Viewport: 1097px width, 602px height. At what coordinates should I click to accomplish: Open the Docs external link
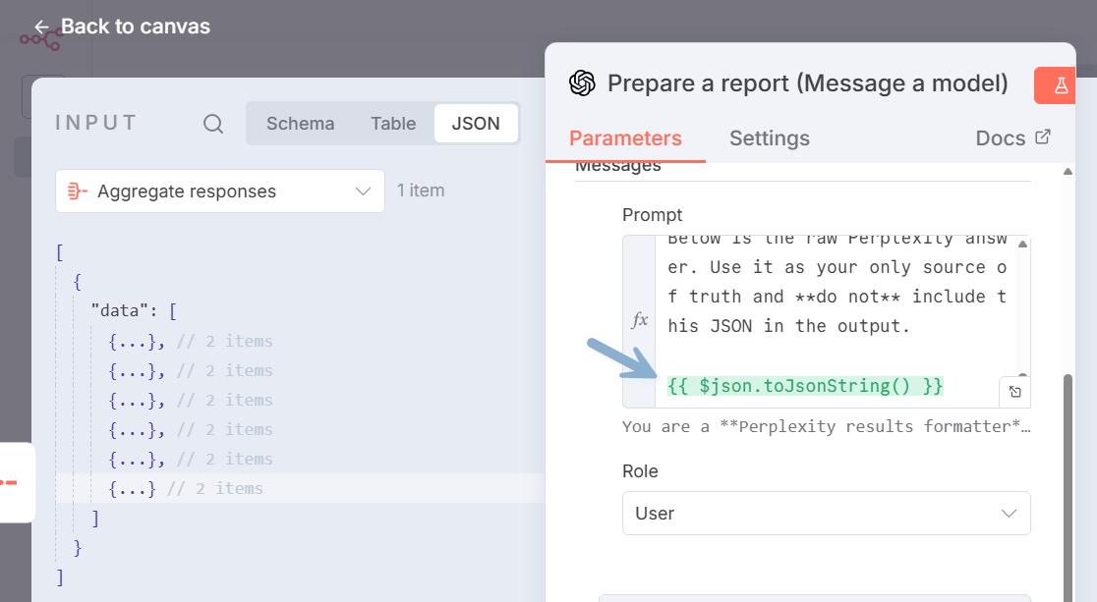pyautogui.click(x=1013, y=138)
